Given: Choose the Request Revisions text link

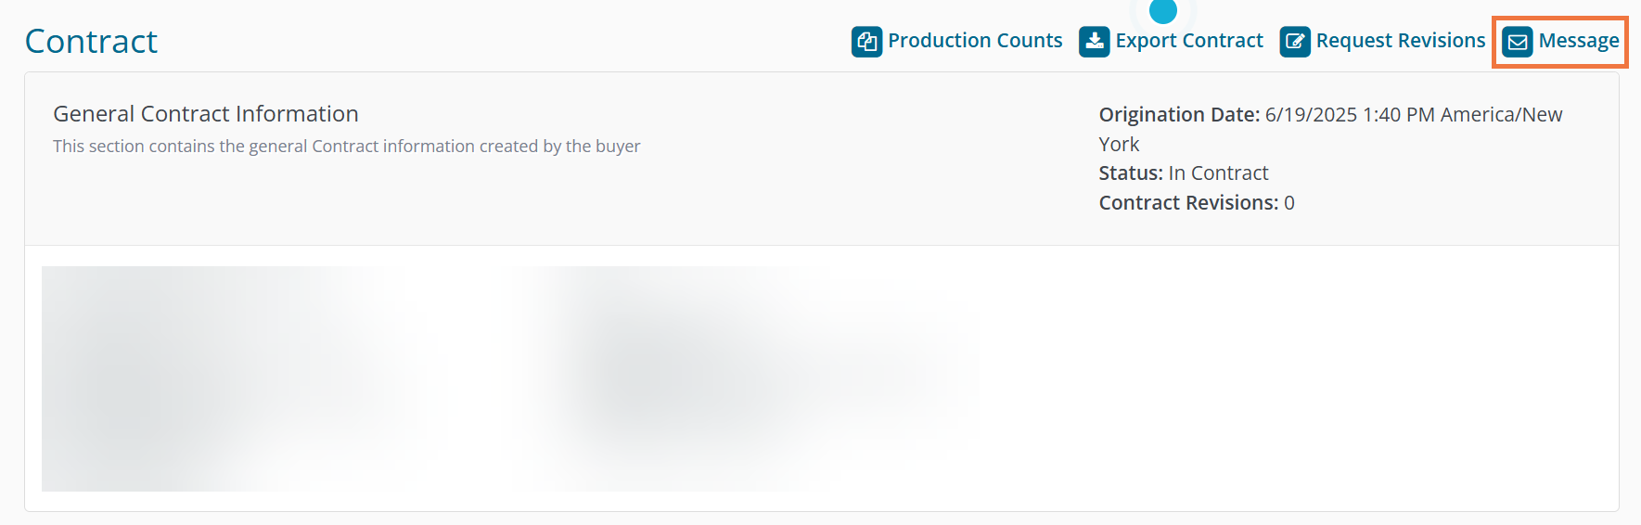Looking at the screenshot, I should coord(1401,41).
